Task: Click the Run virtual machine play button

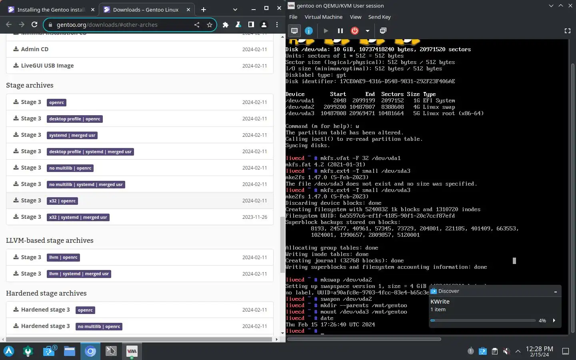Action: pos(326,31)
